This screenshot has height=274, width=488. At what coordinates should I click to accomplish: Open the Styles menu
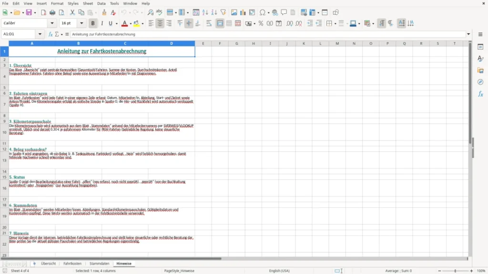[x=73, y=3]
